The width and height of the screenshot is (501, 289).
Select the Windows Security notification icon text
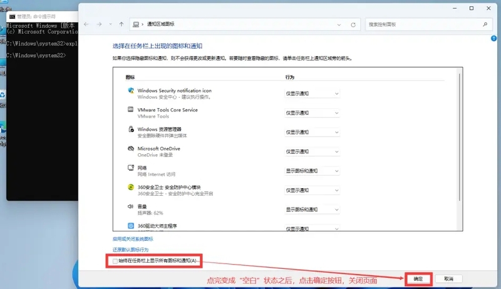click(175, 91)
